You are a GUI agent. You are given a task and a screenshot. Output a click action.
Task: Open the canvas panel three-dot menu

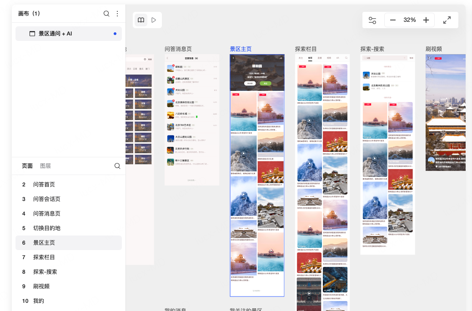(117, 14)
